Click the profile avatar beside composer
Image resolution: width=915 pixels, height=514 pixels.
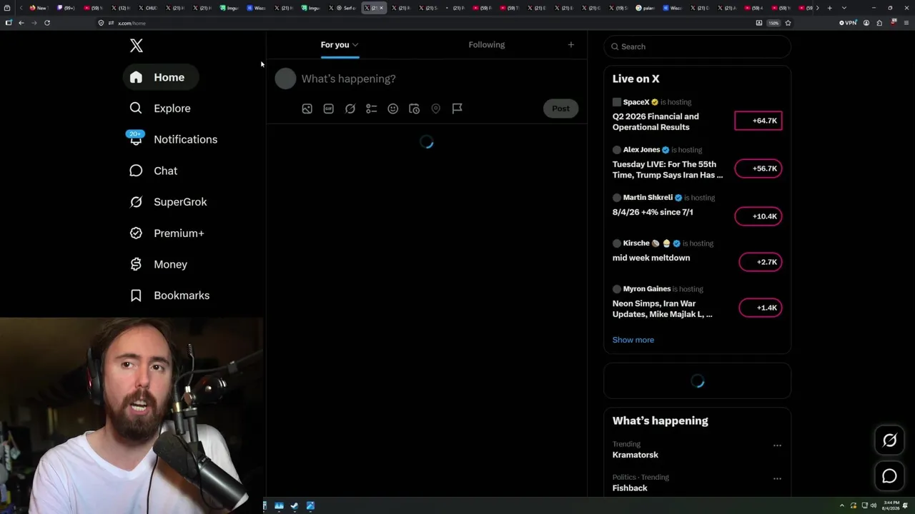285,79
